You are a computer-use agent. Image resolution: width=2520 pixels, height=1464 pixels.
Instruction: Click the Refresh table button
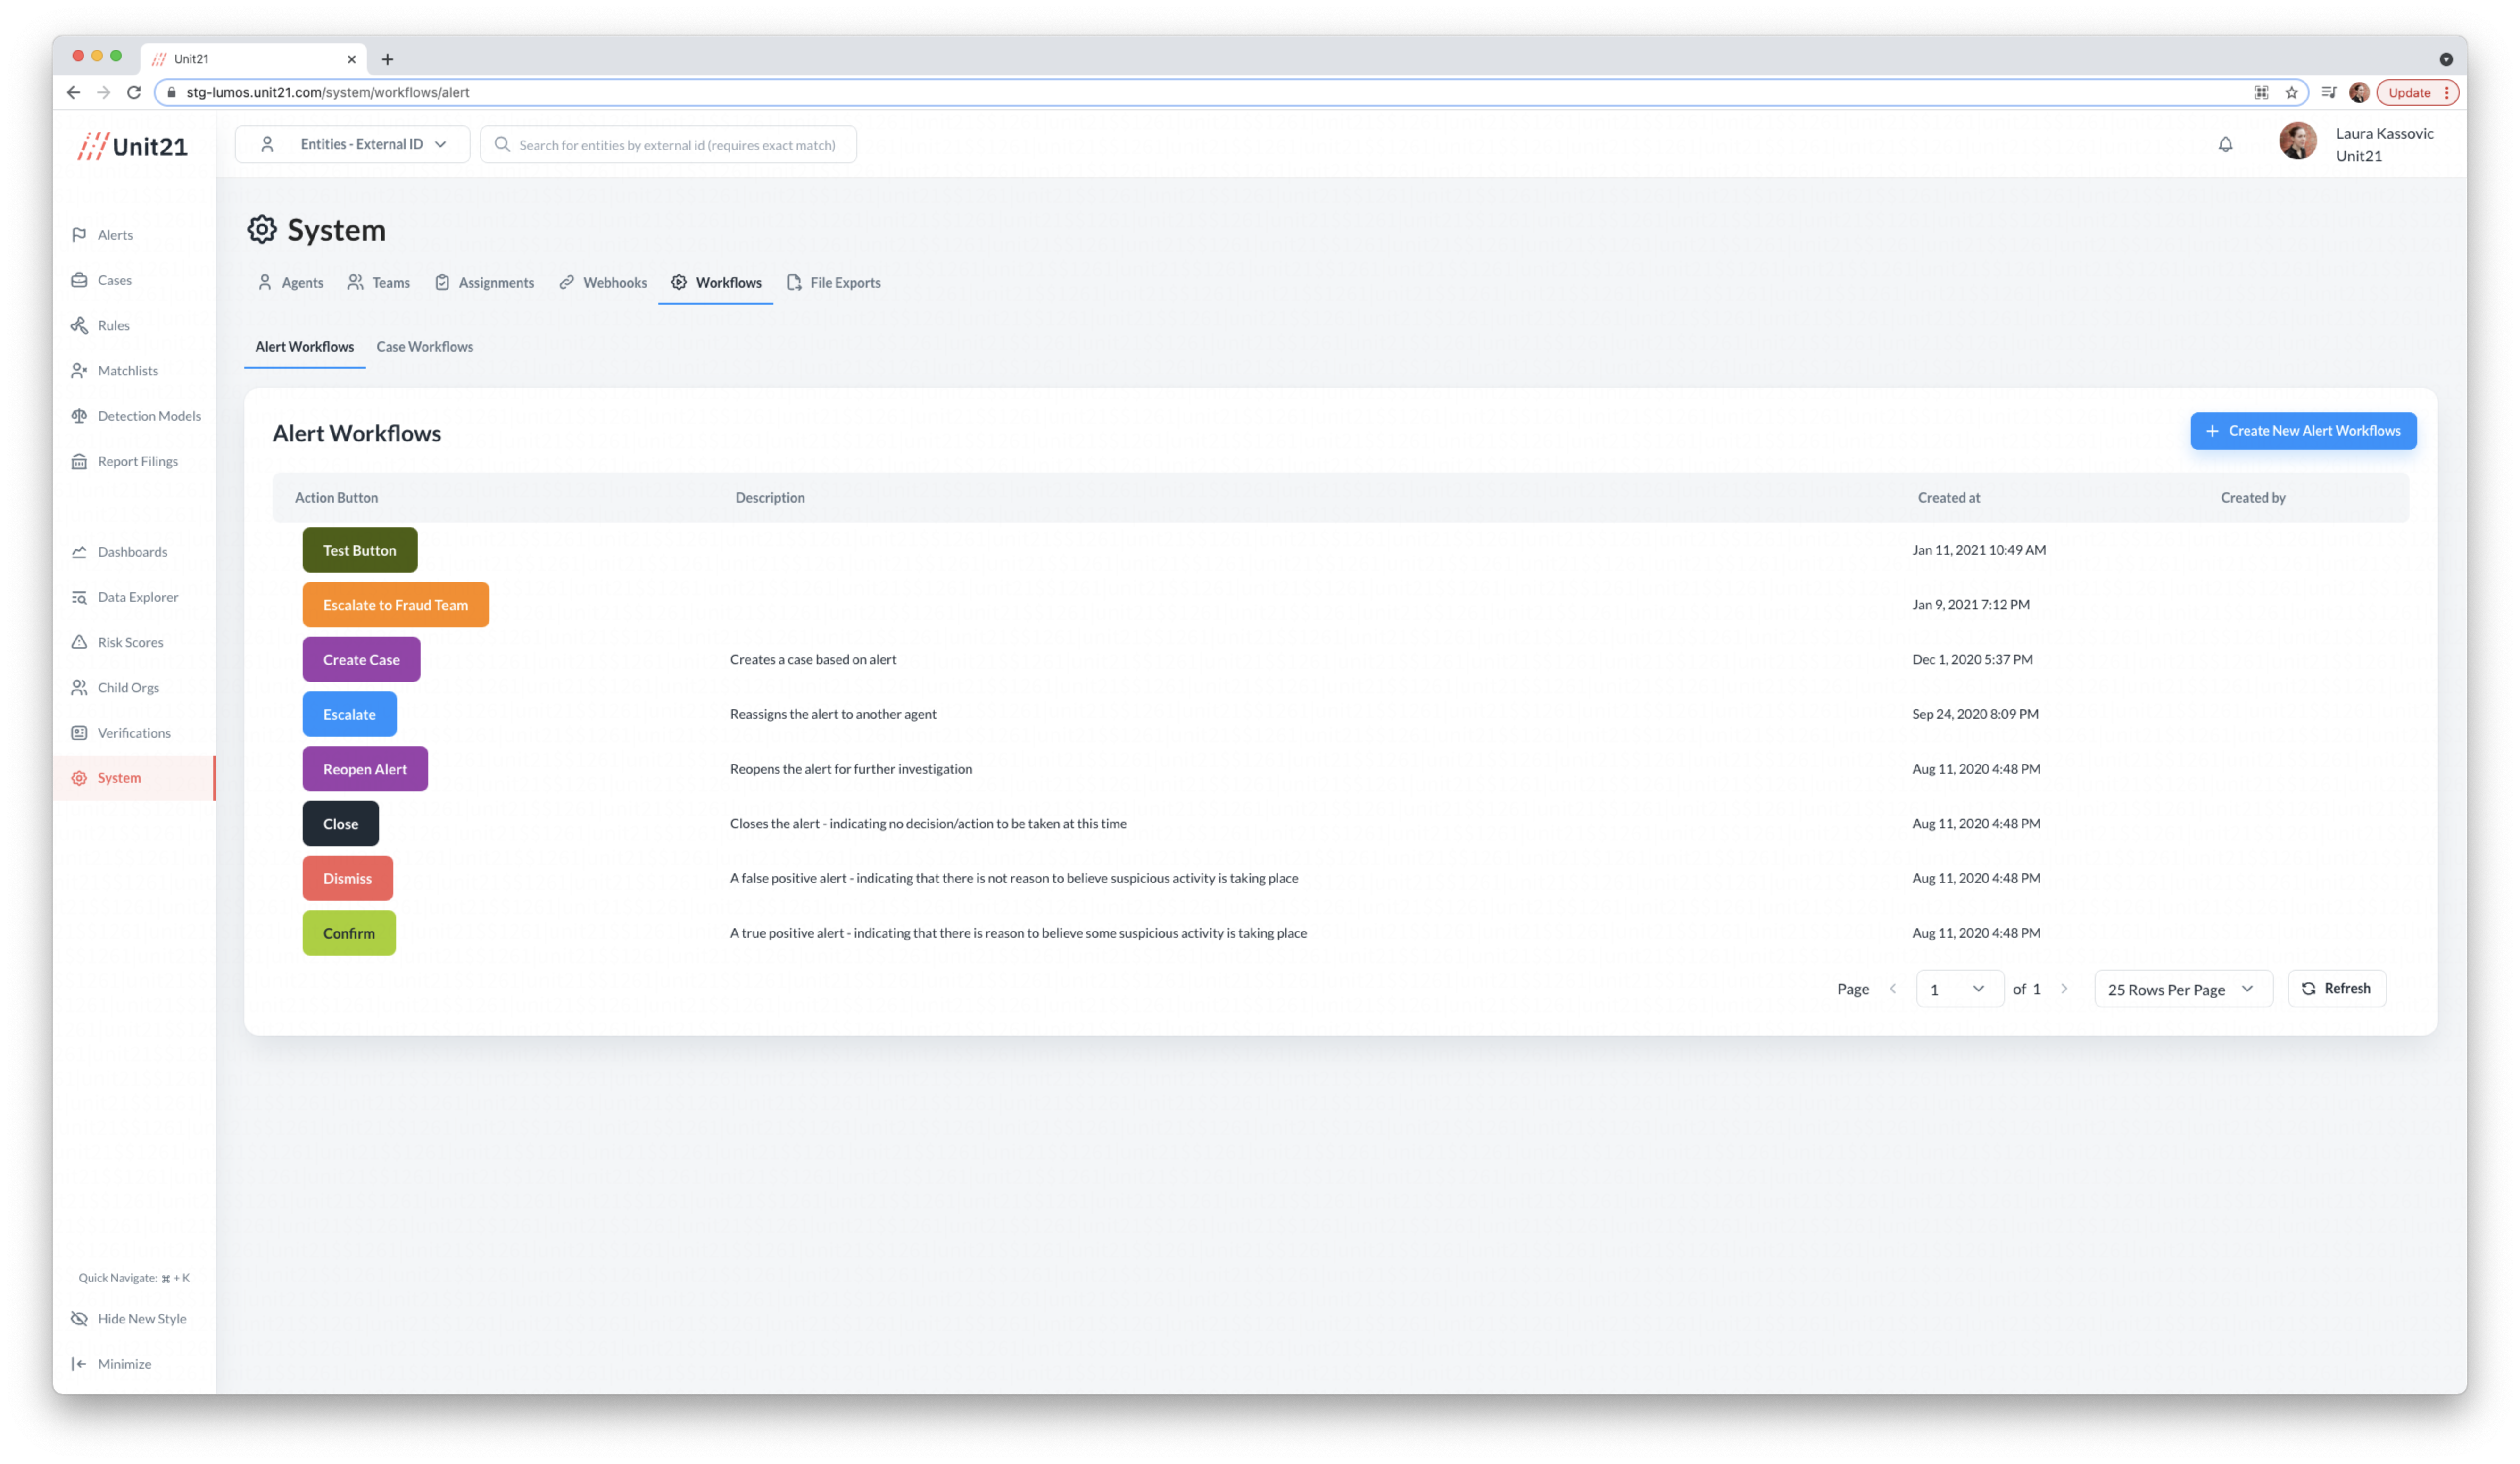(x=2336, y=988)
